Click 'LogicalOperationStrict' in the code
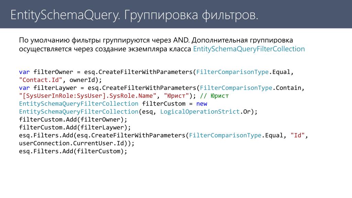This screenshot has width=352, height=198. [x=200, y=112]
